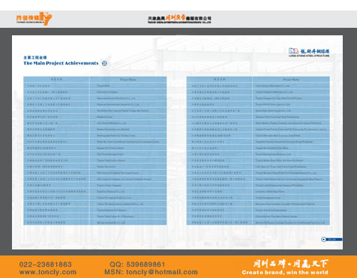
Task: Click the Project Name header of the right table
Action: (x=291, y=80)
